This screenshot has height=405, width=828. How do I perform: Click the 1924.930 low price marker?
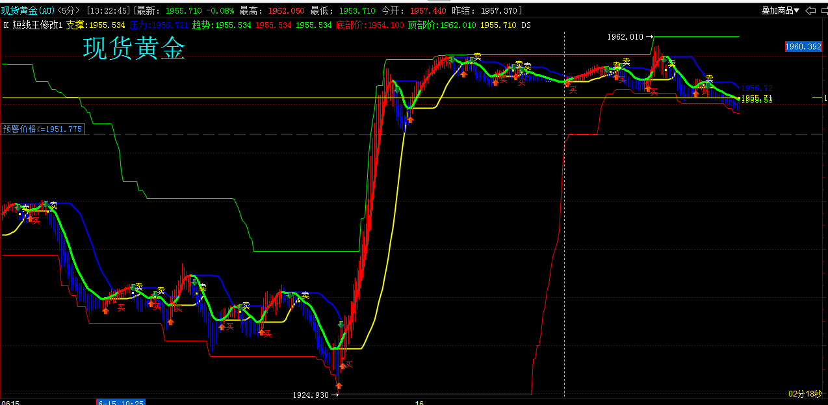click(x=311, y=395)
